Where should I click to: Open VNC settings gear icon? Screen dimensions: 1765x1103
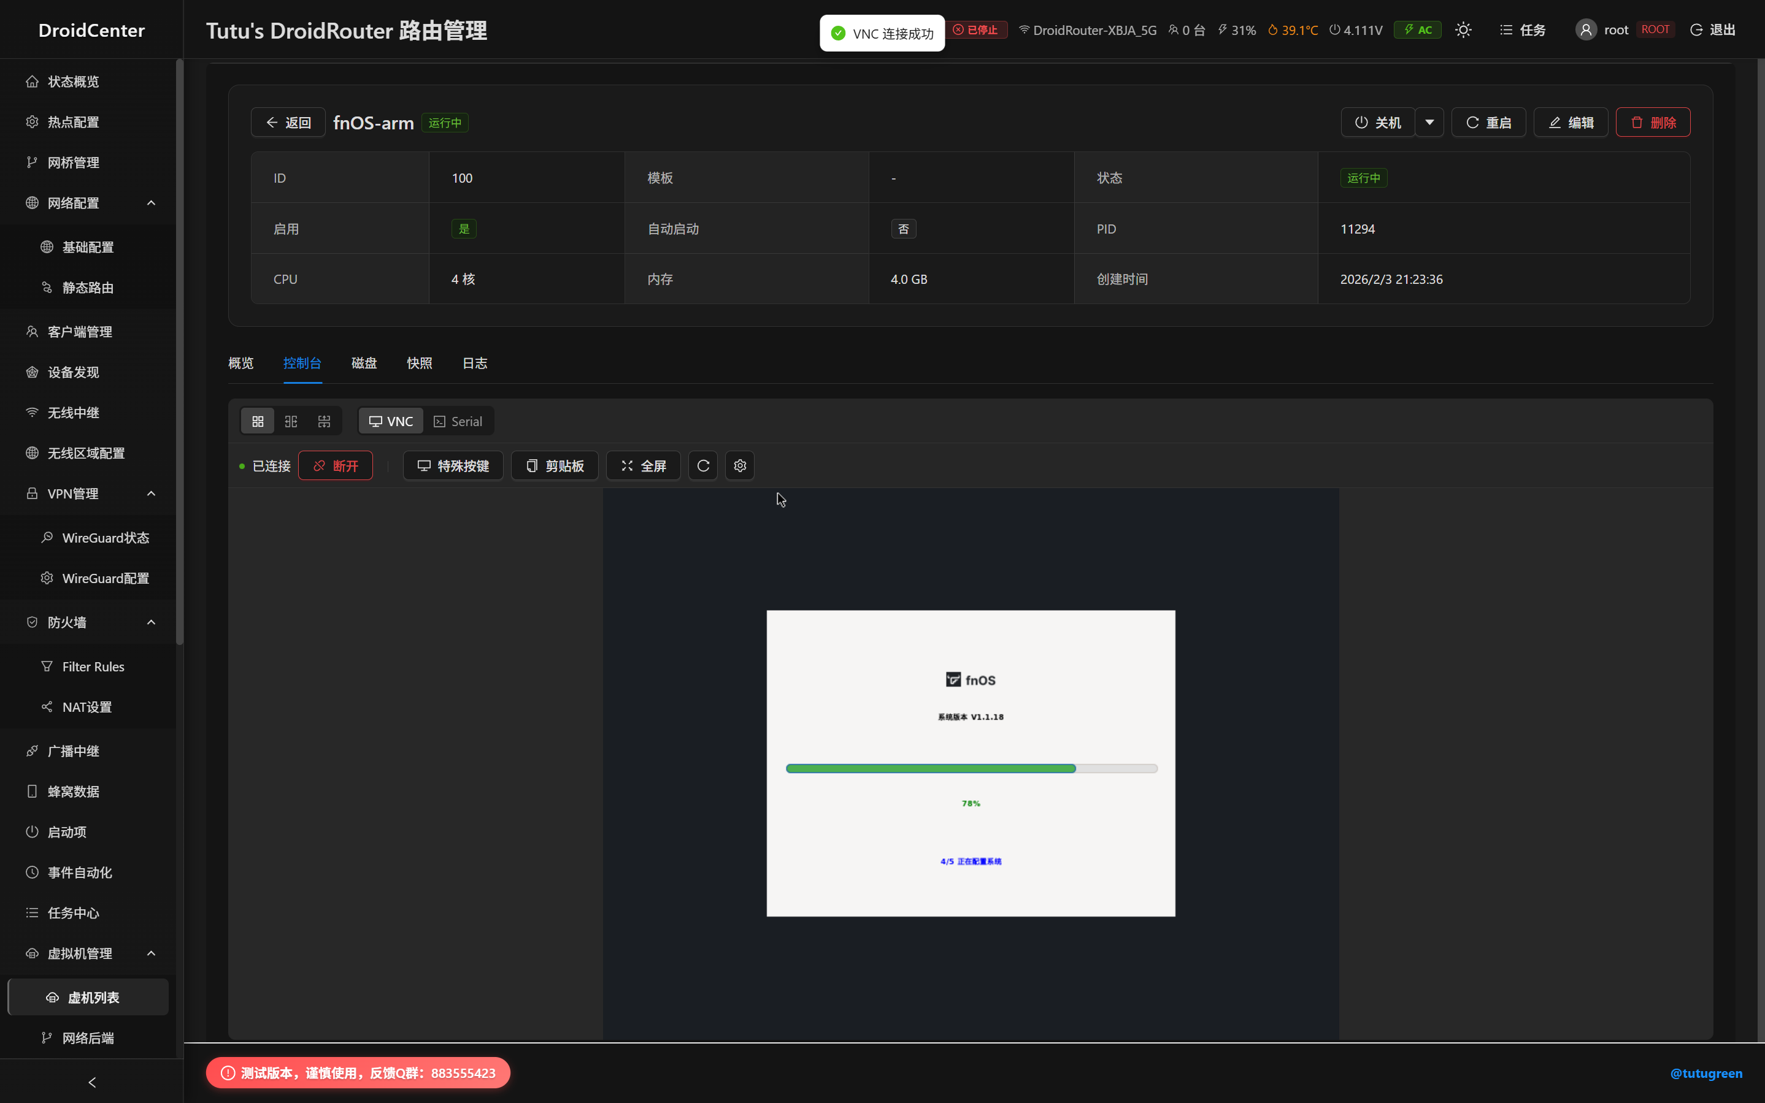click(x=739, y=465)
